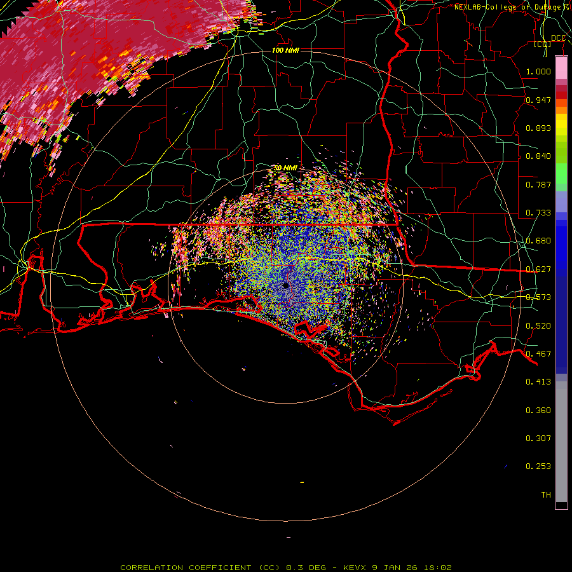Click the 0.893 legend value
The height and width of the screenshot is (572, 572).
coord(538,128)
